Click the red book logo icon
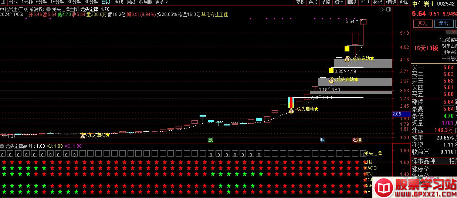Screen dimensions: 457x198 [x=383, y=188]
